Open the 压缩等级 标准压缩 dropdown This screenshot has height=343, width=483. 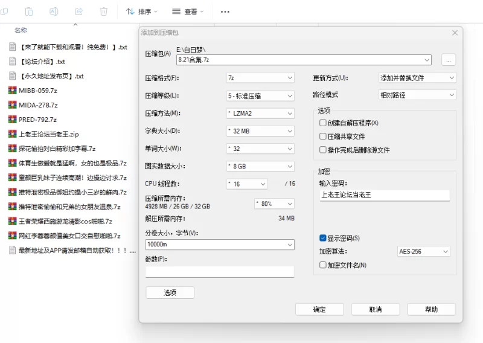[260, 95]
